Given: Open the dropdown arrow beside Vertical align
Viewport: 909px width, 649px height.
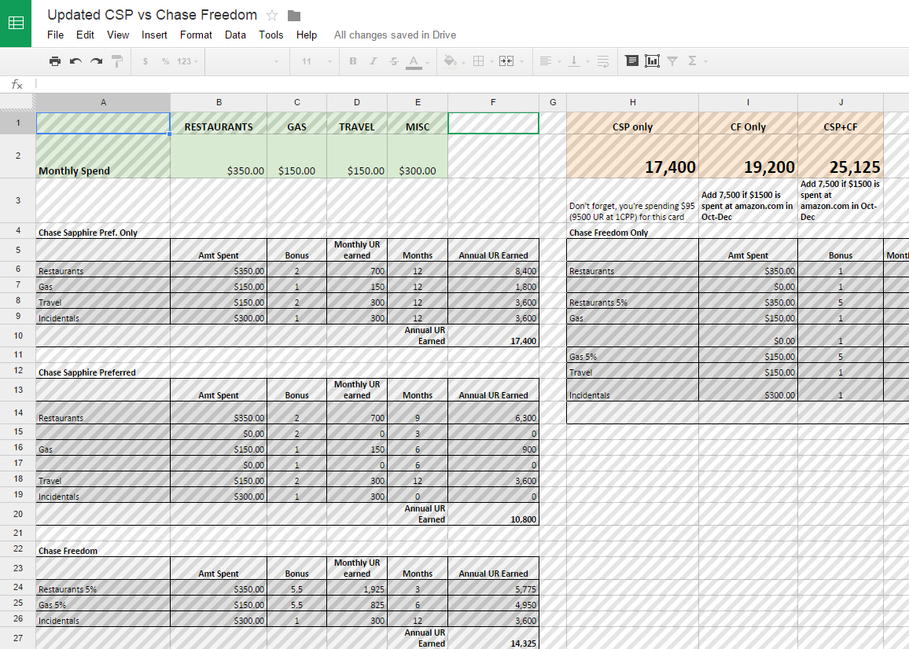Looking at the screenshot, I should [588, 61].
